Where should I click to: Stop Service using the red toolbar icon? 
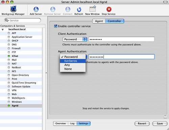109,9
